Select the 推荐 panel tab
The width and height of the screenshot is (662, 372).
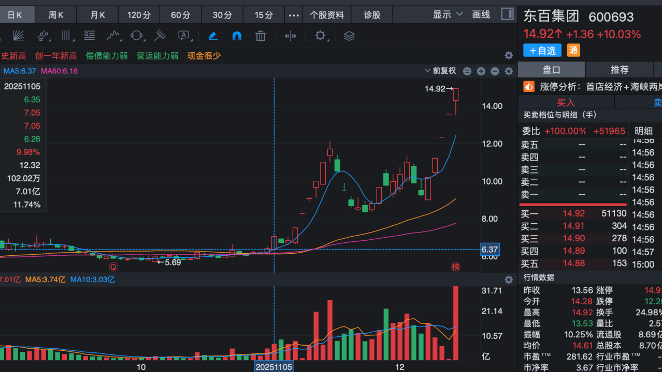[620, 70]
